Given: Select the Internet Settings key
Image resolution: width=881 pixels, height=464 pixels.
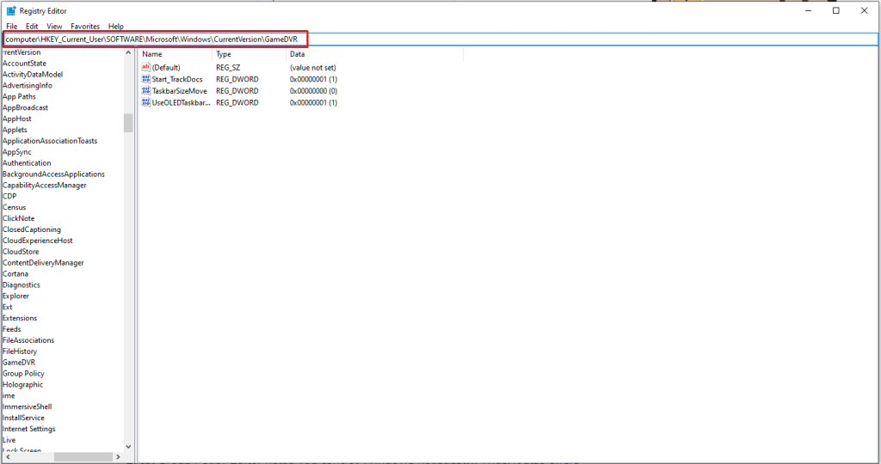Looking at the screenshot, I should click(x=29, y=429).
